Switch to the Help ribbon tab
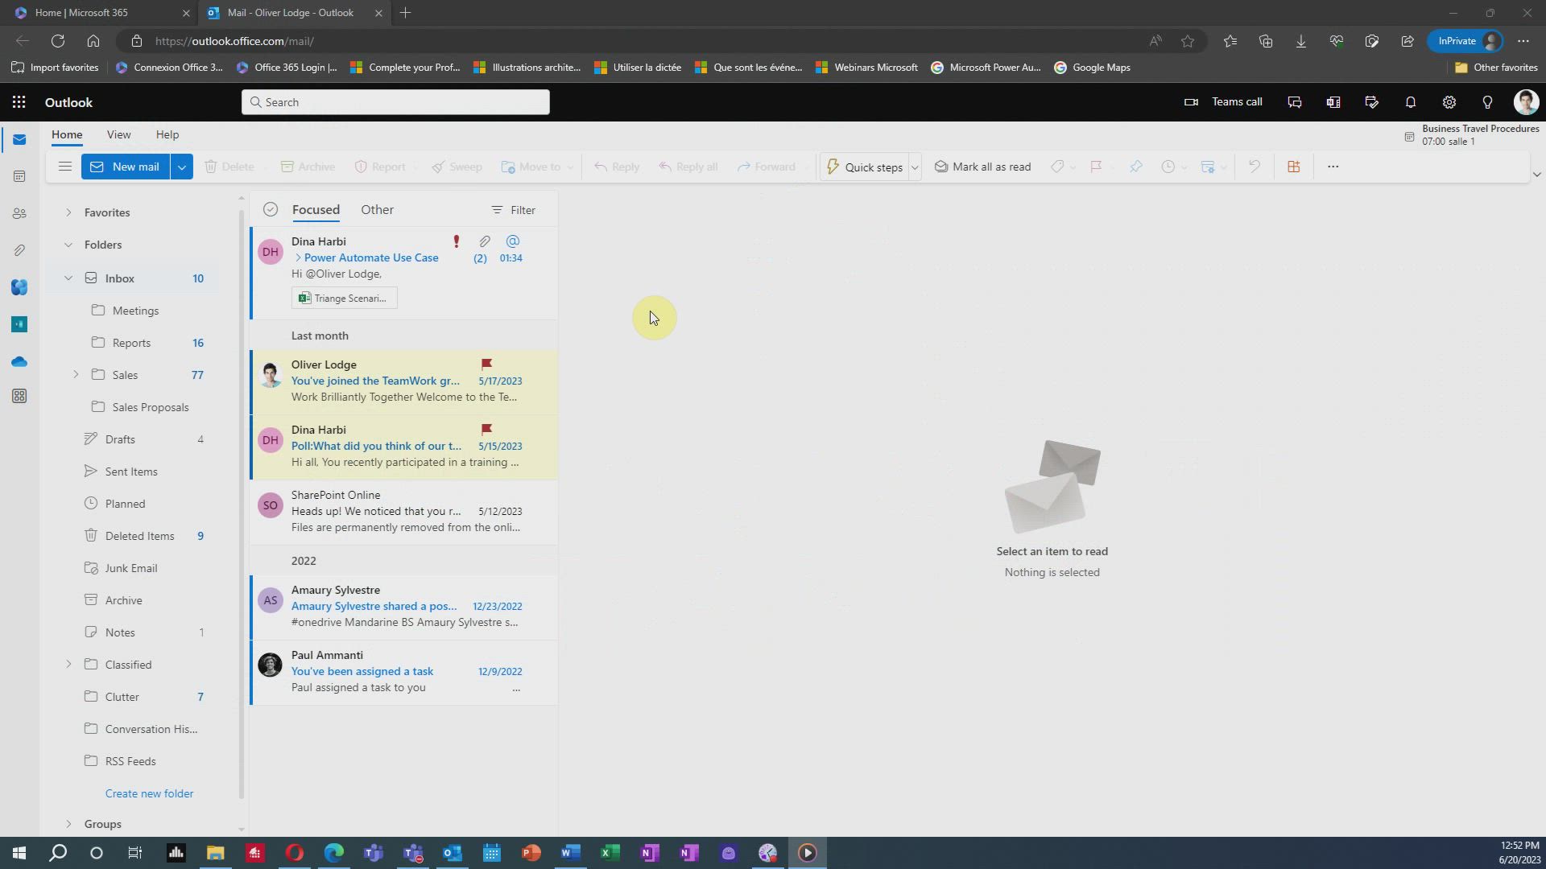The image size is (1546, 869). click(167, 134)
